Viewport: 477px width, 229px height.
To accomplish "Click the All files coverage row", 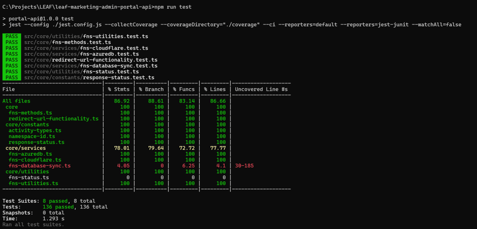I will tap(146, 101).
